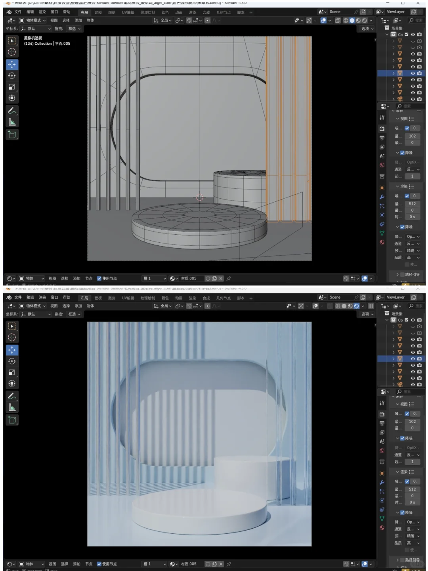Disable render camera icon of Co collection in bottom window
Viewport: 428px width, 571px height.
point(420,320)
